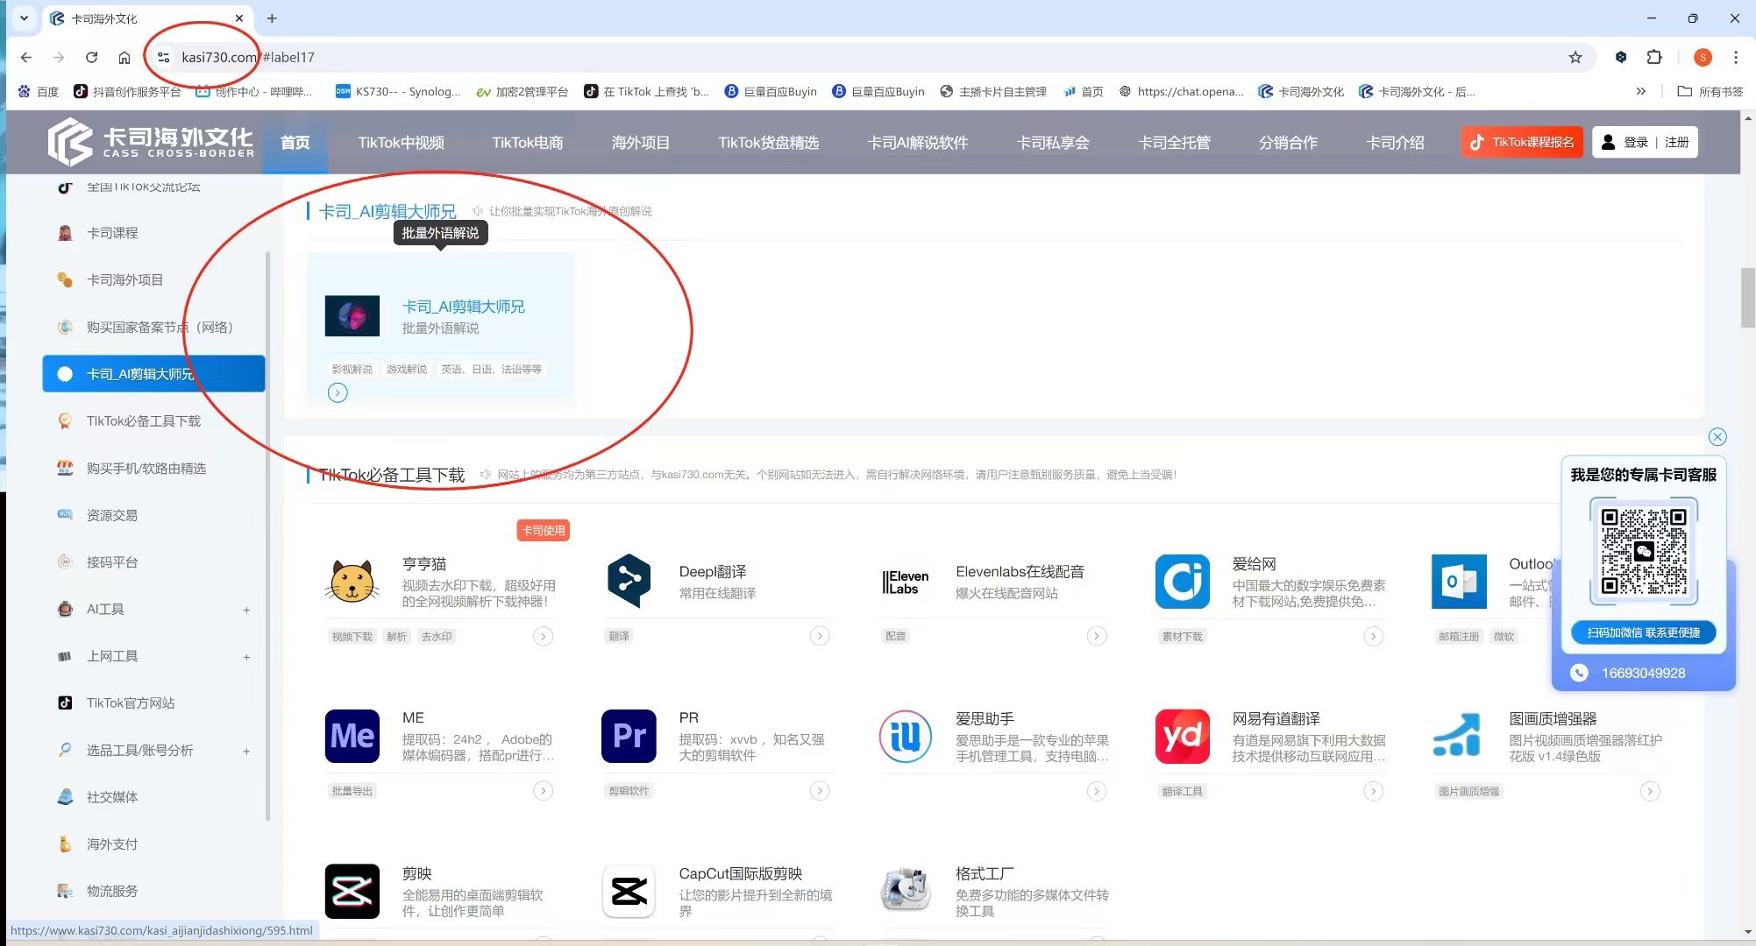Screen dimensions: 1756x946
Task: Open the 图画质增强器 icon
Action: [x=1459, y=736]
